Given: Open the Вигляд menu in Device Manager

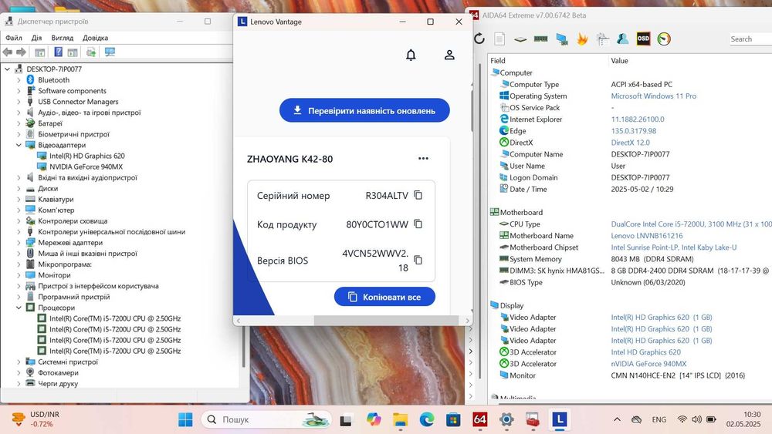Looking at the screenshot, I should pos(62,38).
